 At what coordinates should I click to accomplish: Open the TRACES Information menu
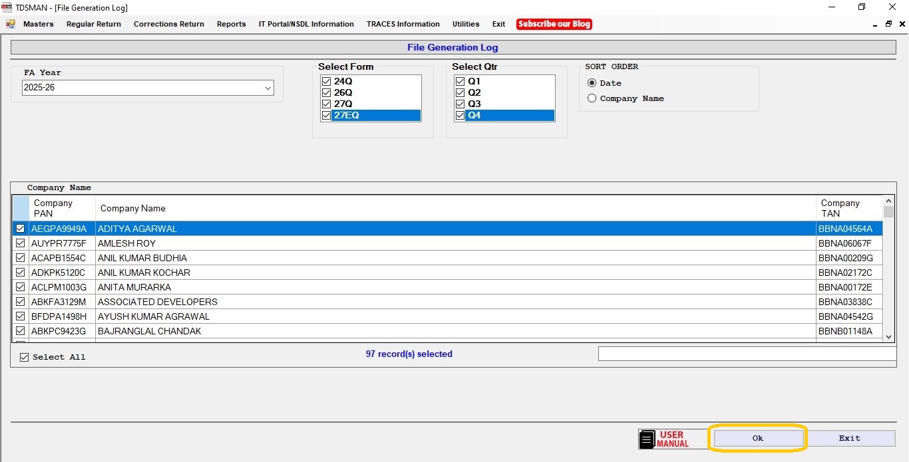coord(403,24)
